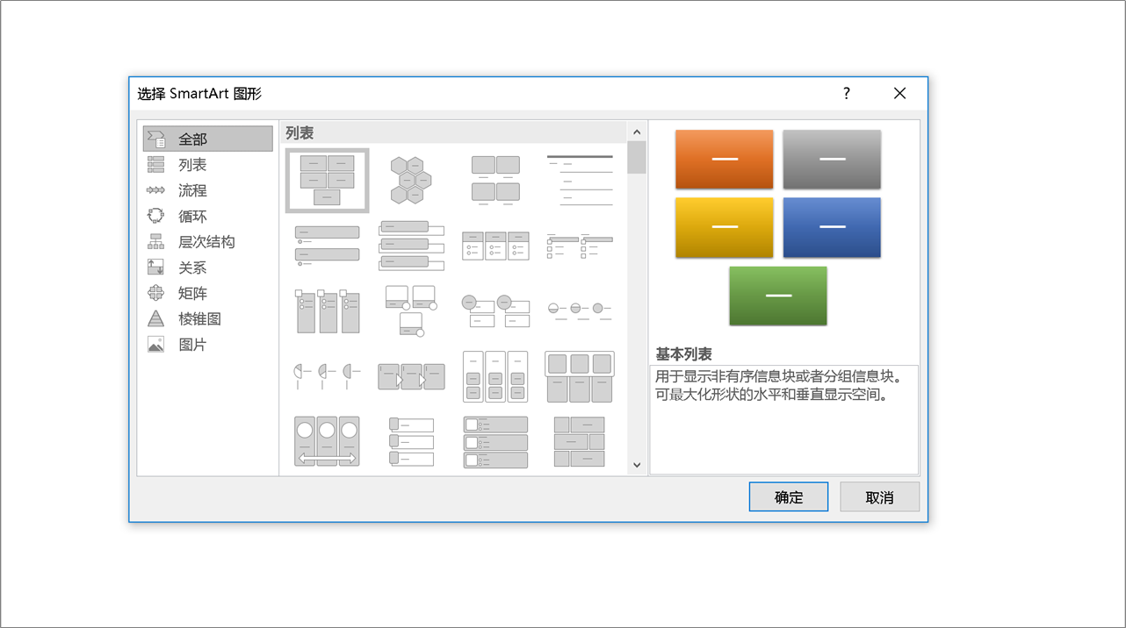Click the layout list scrollbar thumb
Viewport: 1126px width, 628px height.
click(638, 158)
